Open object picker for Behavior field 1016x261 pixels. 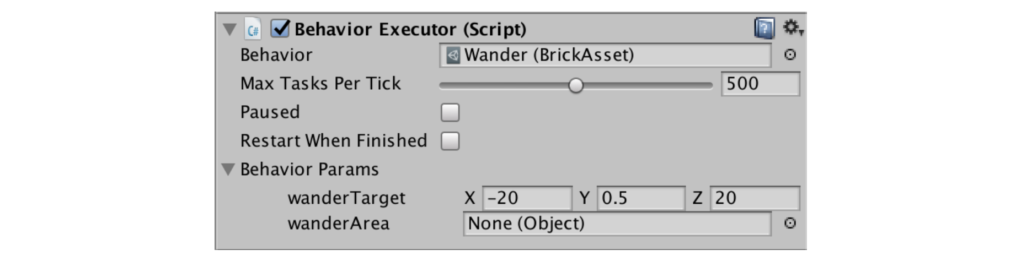click(790, 55)
